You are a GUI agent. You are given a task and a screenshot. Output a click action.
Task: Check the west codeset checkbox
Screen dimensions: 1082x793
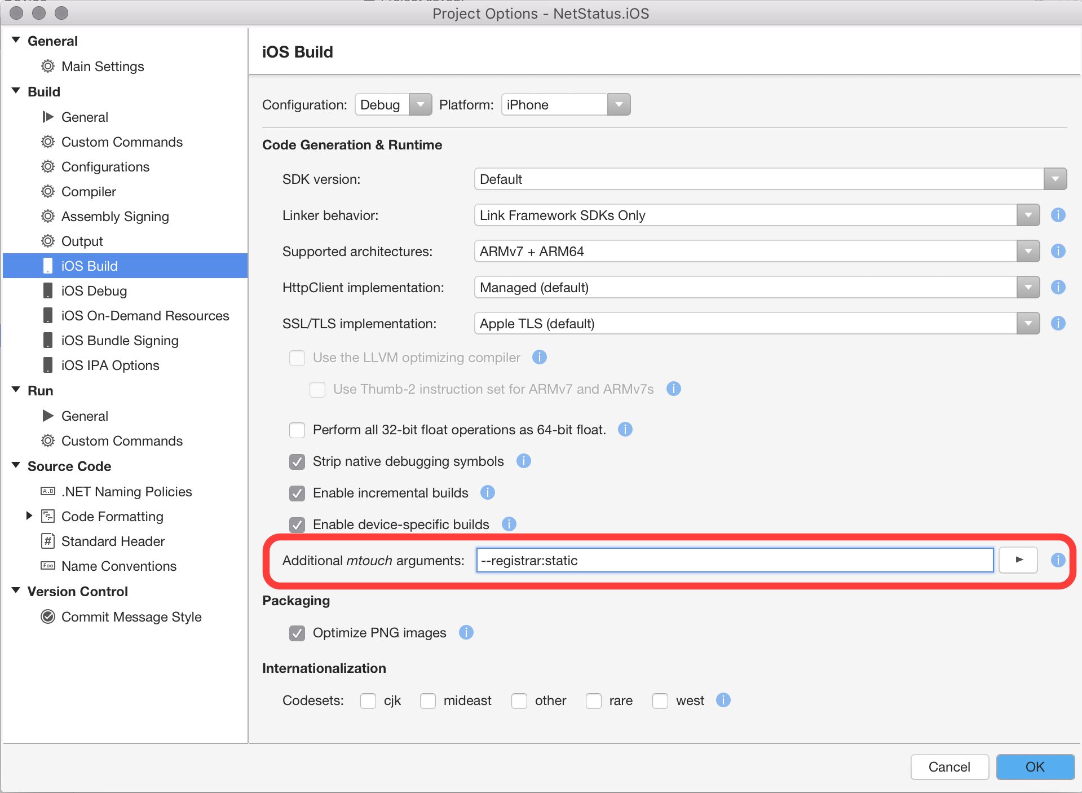pyautogui.click(x=660, y=701)
